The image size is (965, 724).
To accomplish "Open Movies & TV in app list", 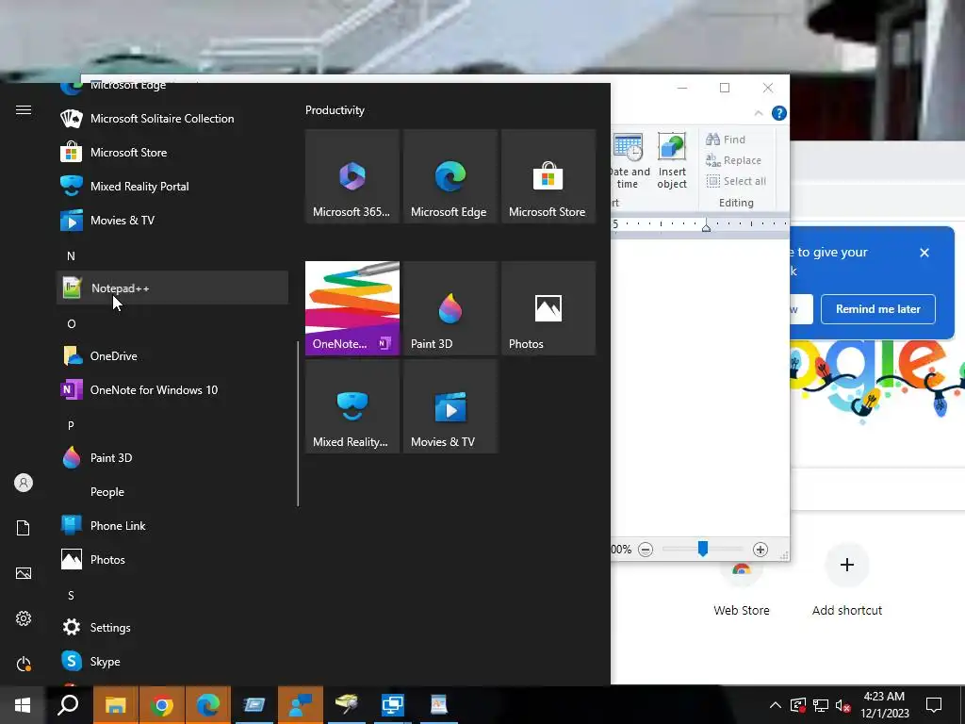I will [172, 220].
